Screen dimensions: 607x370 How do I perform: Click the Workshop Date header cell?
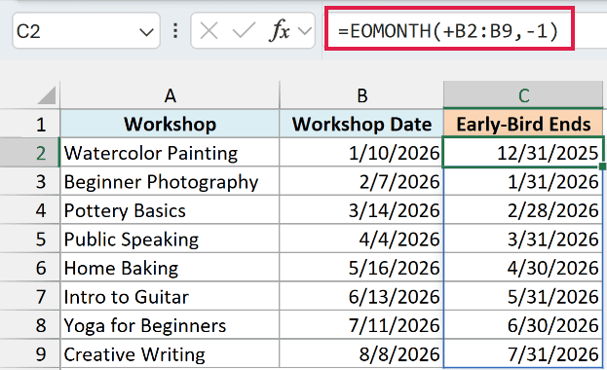click(x=361, y=125)
